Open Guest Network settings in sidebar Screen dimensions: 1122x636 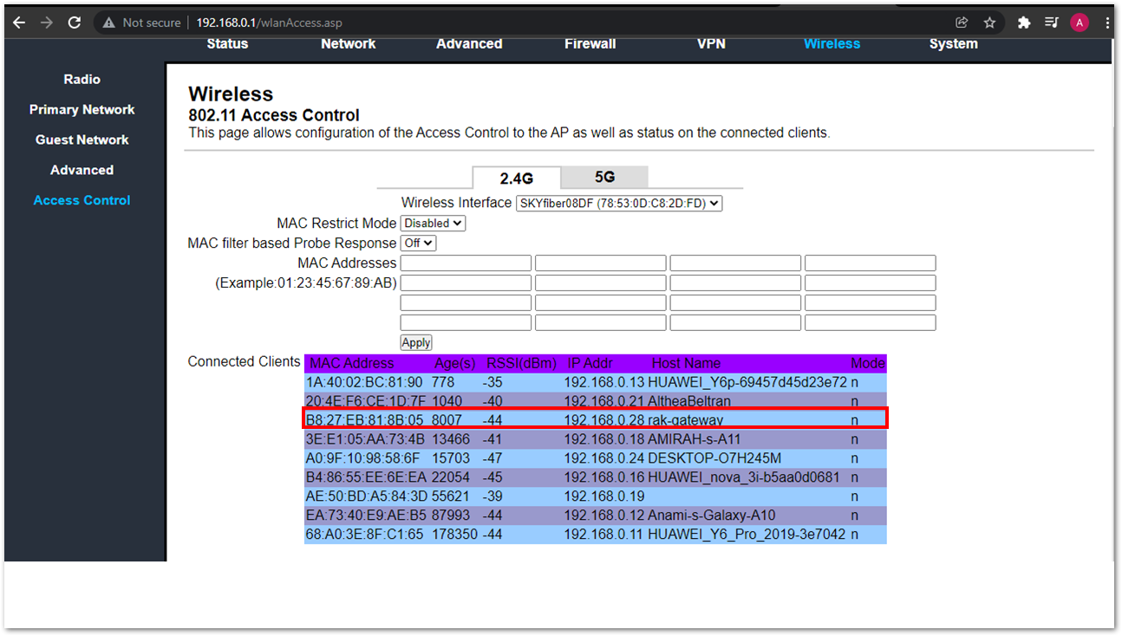click(82, 140)
